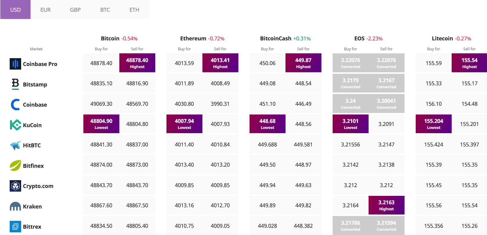Click the Bittrex logo icon
The image size is (487, 235).
pyautogui.click(x=15, y=227)
